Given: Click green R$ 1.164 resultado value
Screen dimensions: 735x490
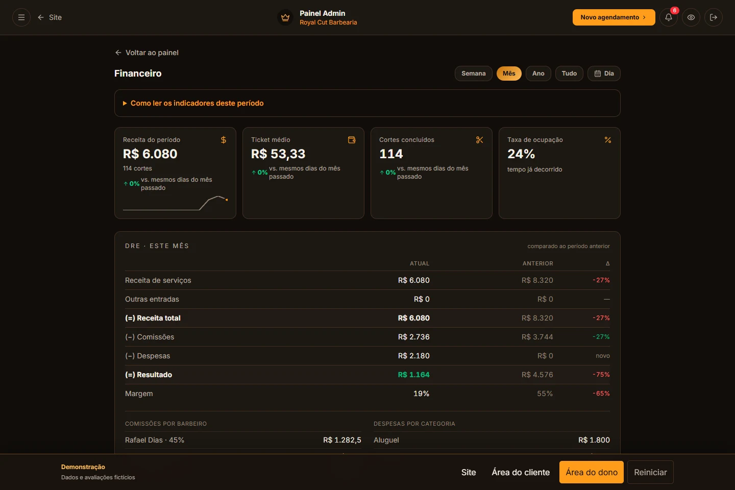Looking at the screenshot, I should click(414, 375).
